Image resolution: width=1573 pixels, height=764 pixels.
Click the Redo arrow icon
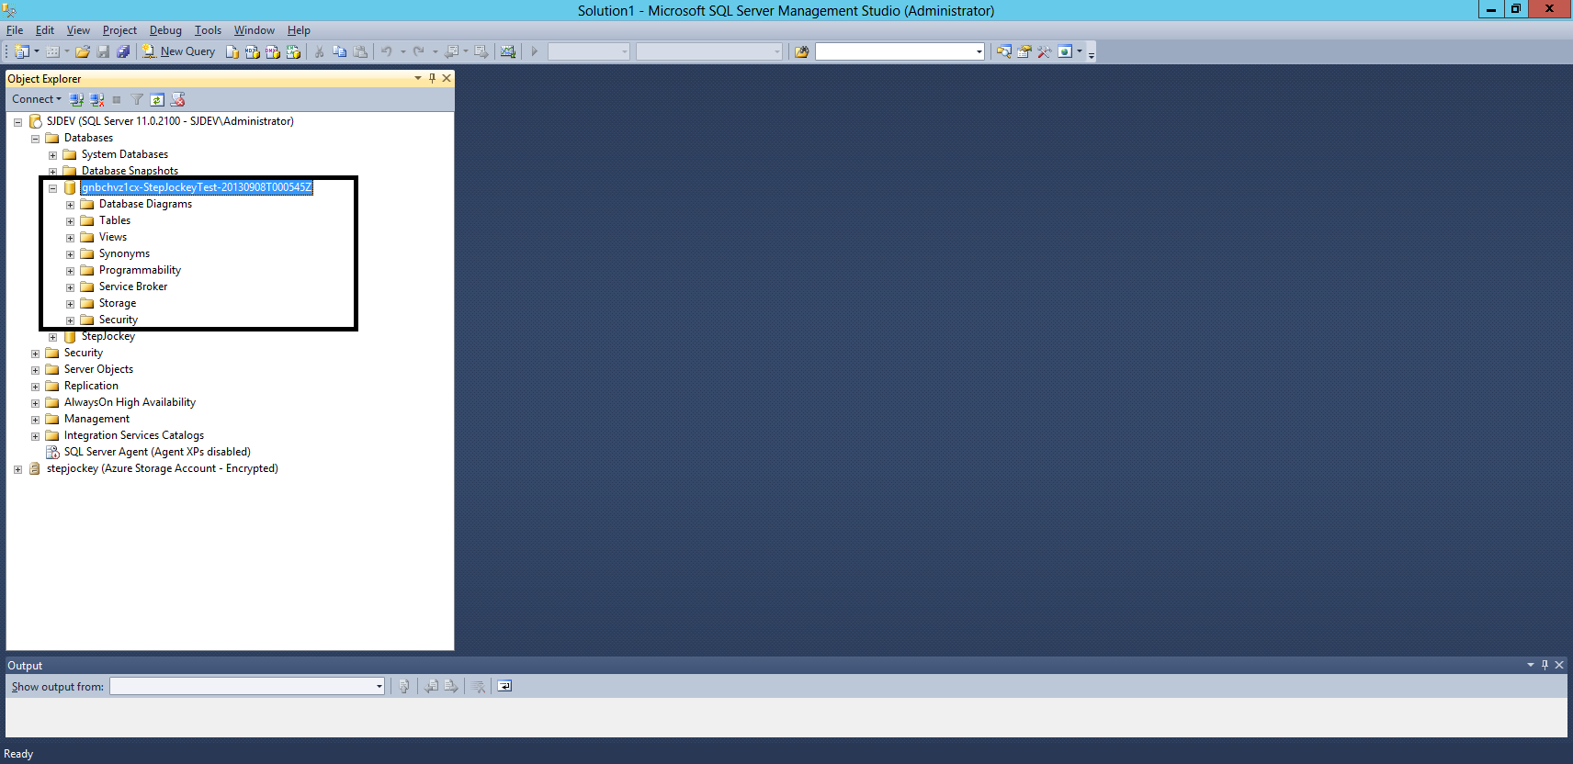coord(419,51)
